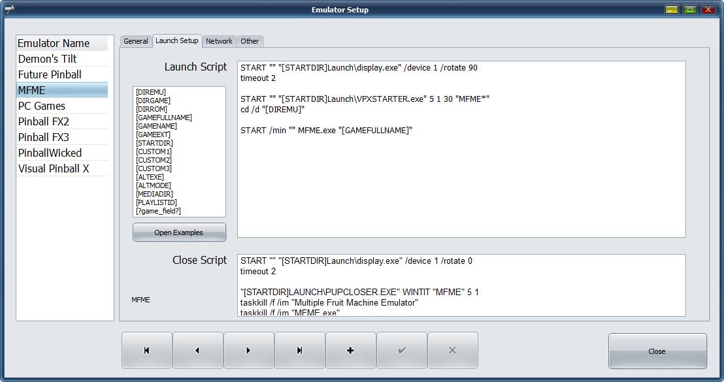Screen dimensions: 724x382
Task: Select Future Pinball emulator
Action: (62, 74)
